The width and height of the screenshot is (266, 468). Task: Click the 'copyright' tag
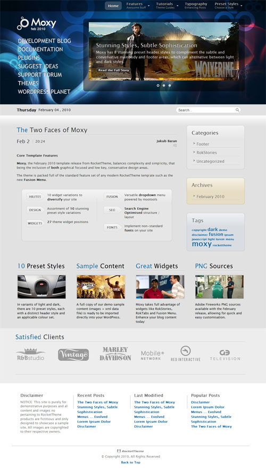[199, 230]
